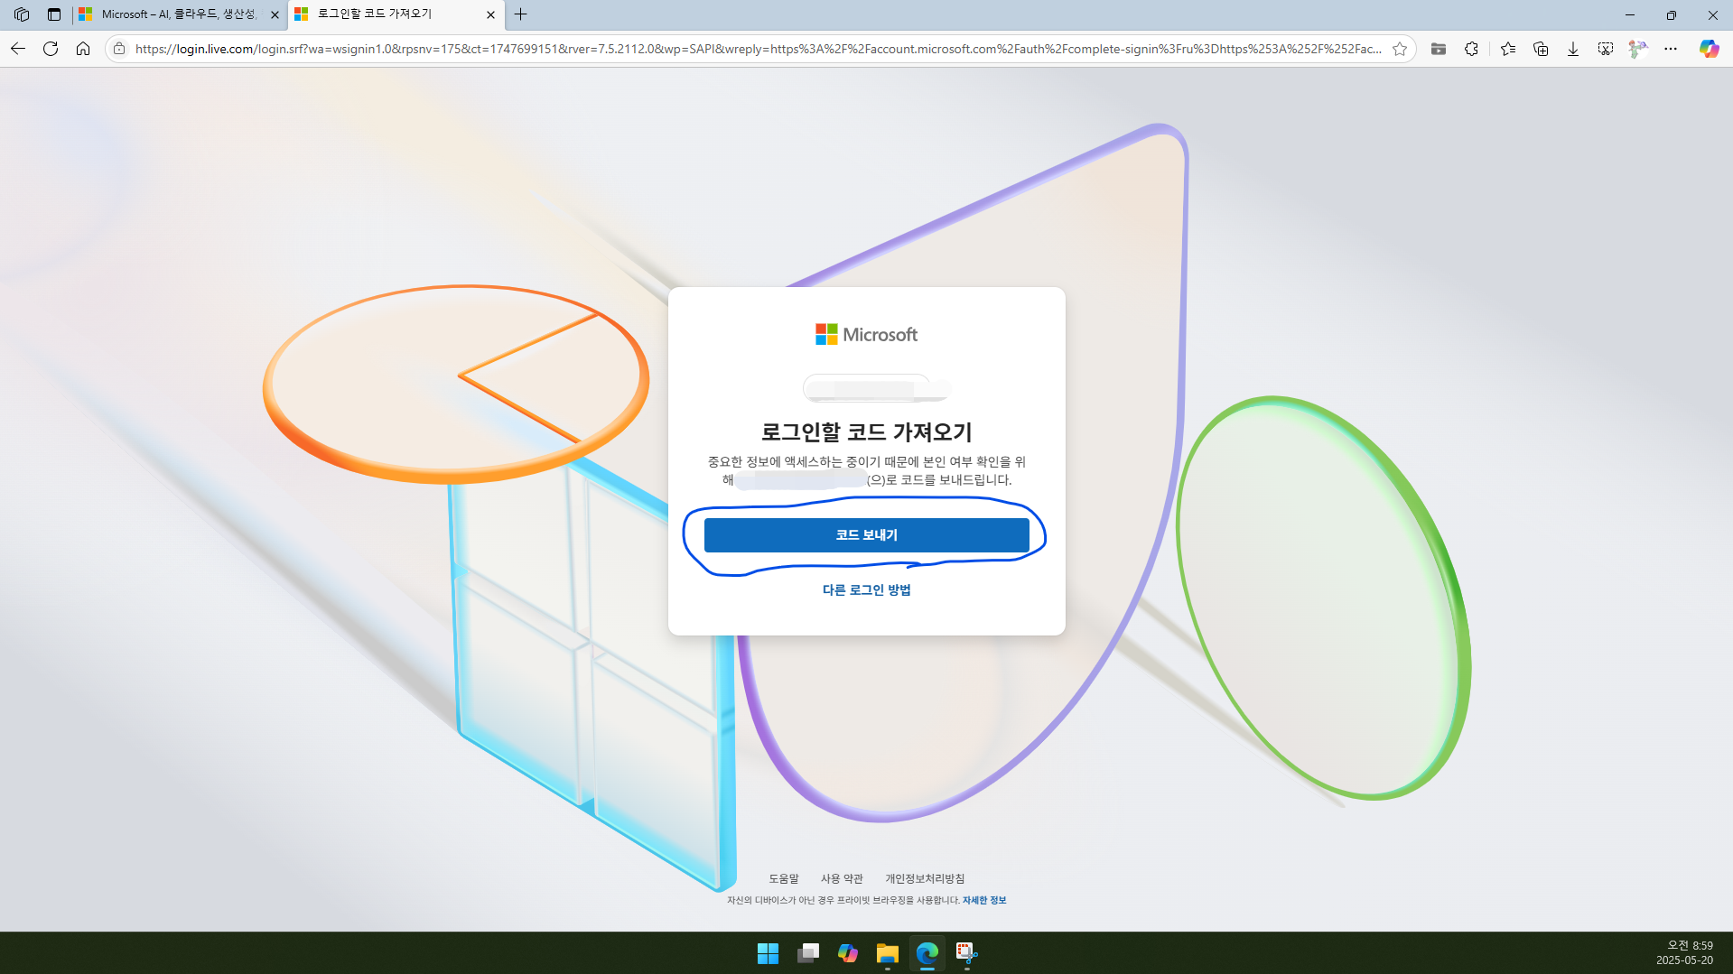Open 자세한 정보 link

[984, 901]
